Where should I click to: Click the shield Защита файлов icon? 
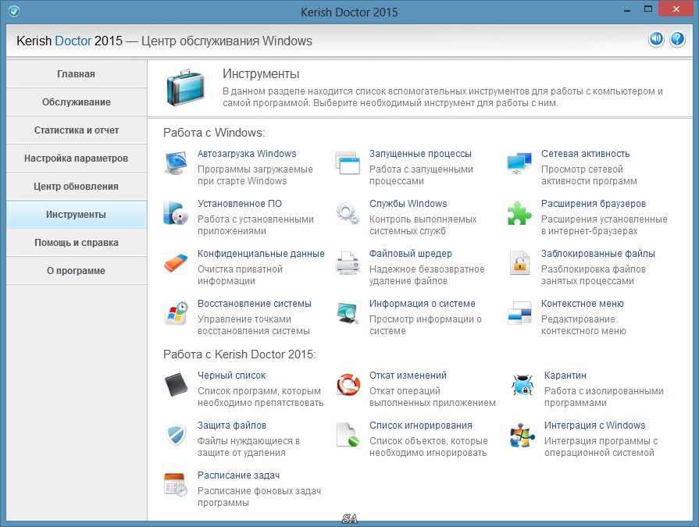pyautogui.click(x=176, y=434)
